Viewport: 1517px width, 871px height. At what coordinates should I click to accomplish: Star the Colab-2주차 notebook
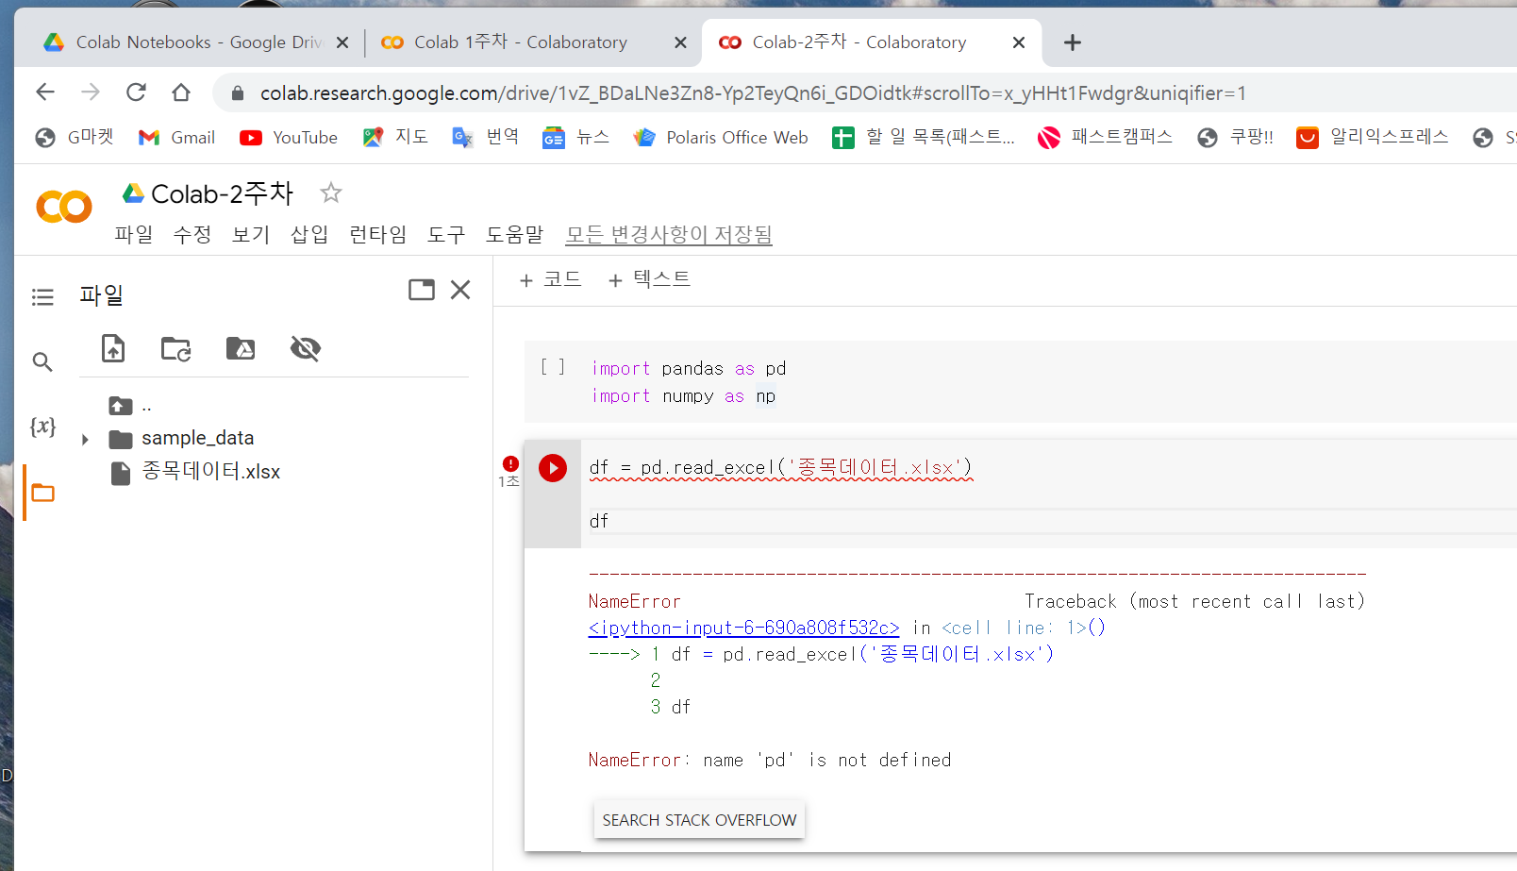point(330,193)
